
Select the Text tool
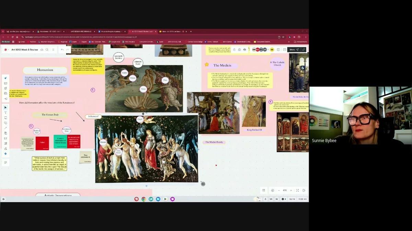coord(5,112)
